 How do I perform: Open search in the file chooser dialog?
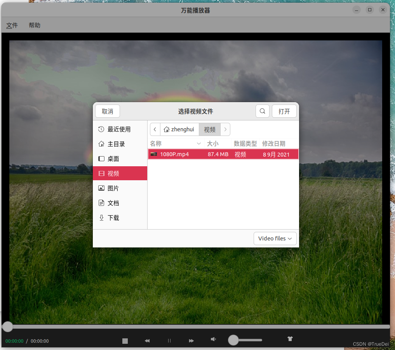coord(262,111)
